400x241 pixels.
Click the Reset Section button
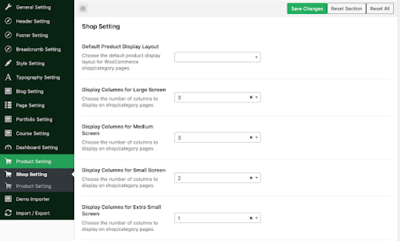tap(347, 8)
